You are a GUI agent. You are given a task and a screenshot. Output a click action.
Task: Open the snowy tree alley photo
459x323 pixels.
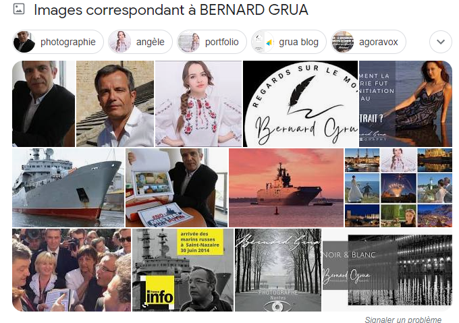(278, 270)
